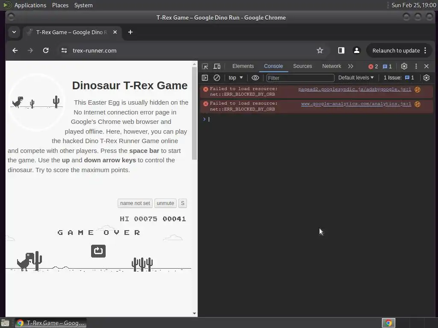The width and height of the screenshot is (438, 328).
Task: Open the analytics.js:1 source link
Action: [x=356, y=104]
